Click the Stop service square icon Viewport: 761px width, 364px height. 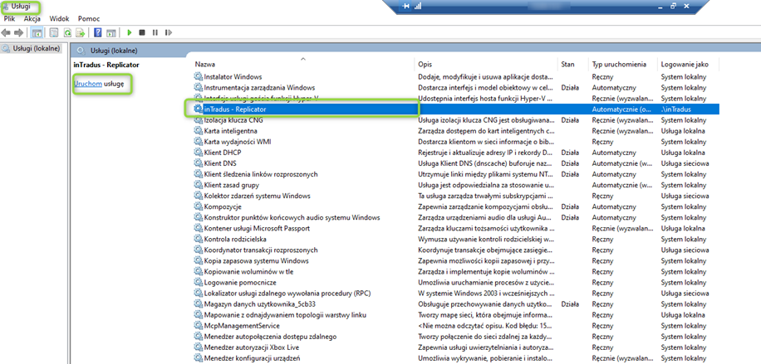click(142, 32)
